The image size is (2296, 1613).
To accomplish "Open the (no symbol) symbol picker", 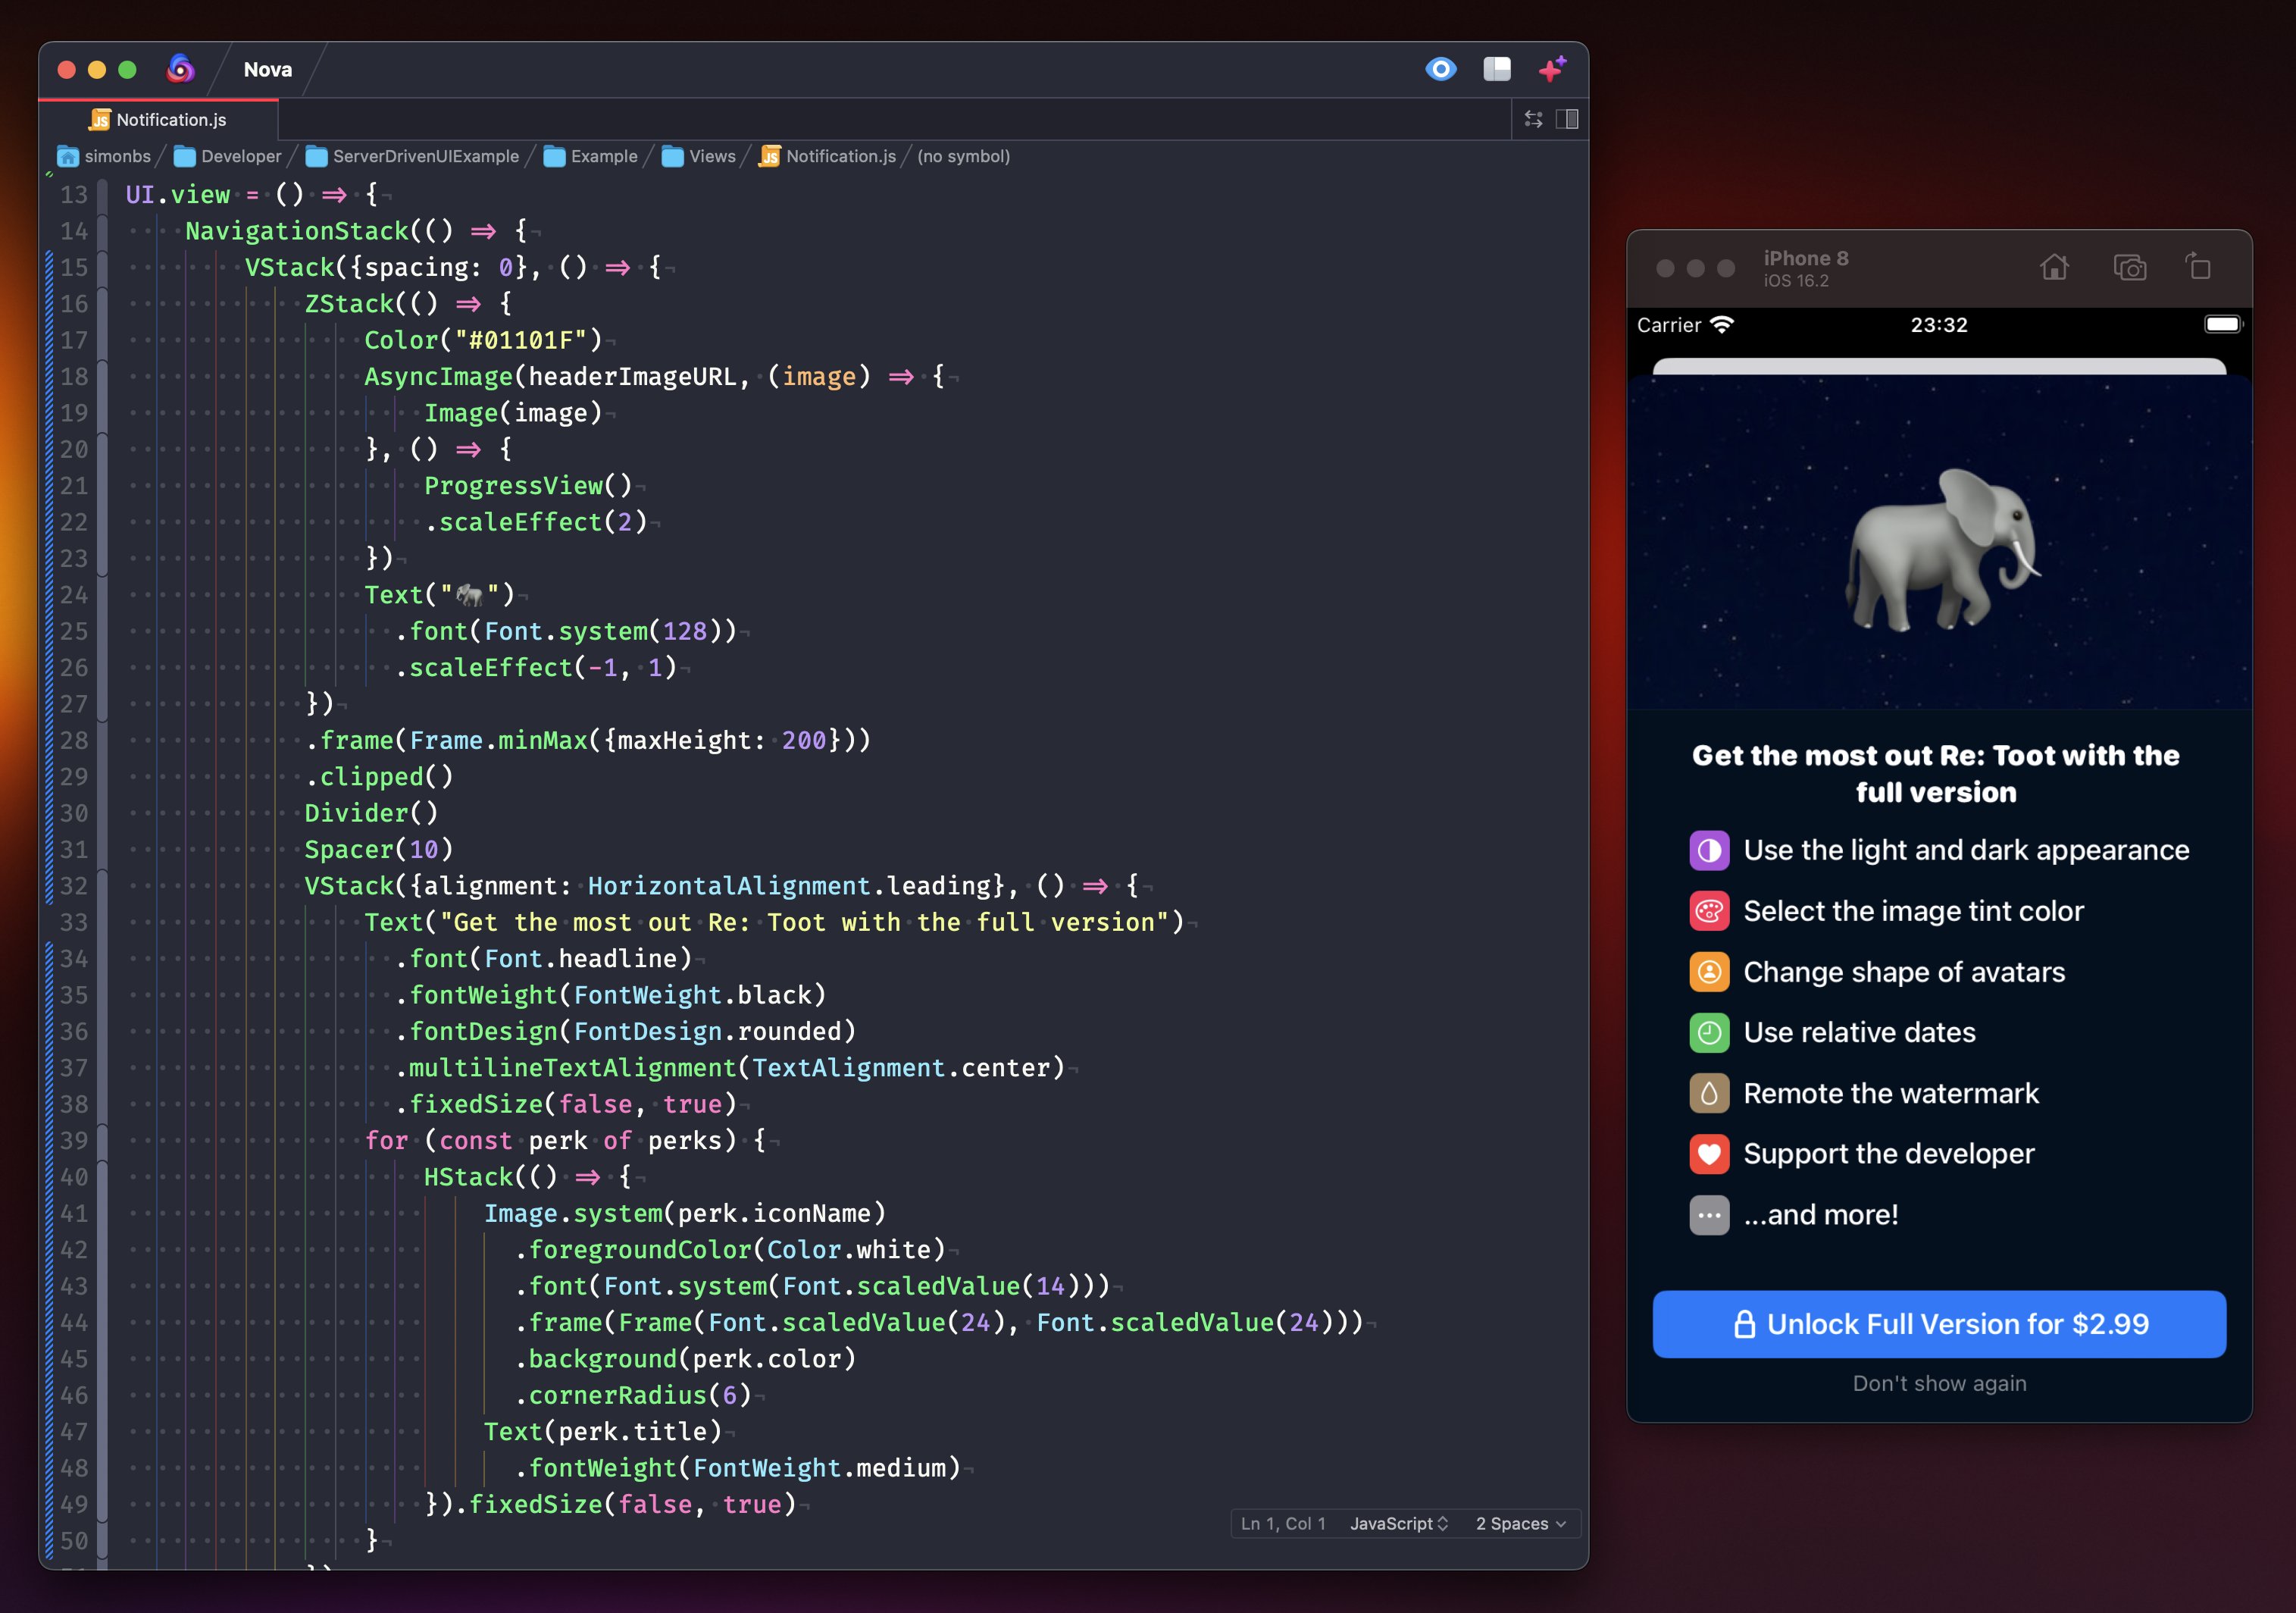I will pos(963,156).
